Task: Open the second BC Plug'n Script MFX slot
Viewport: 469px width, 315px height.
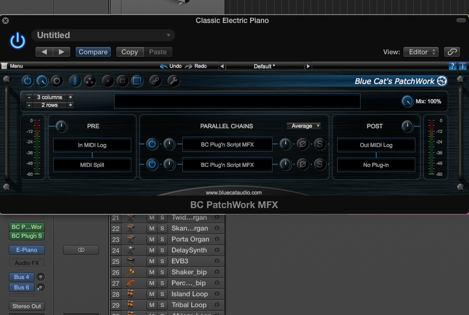Action: coord(227,165)
